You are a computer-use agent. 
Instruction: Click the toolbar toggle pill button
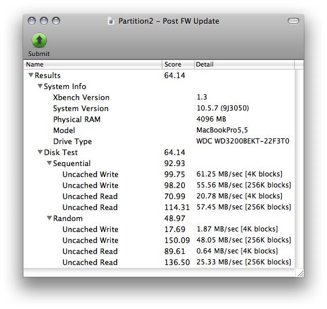tap(293, 21)
